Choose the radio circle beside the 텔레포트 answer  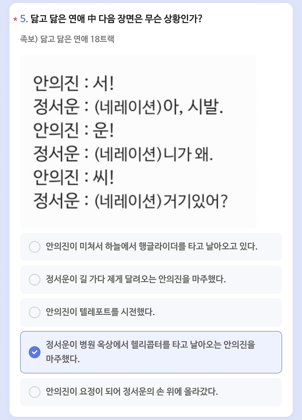point(35,312)
